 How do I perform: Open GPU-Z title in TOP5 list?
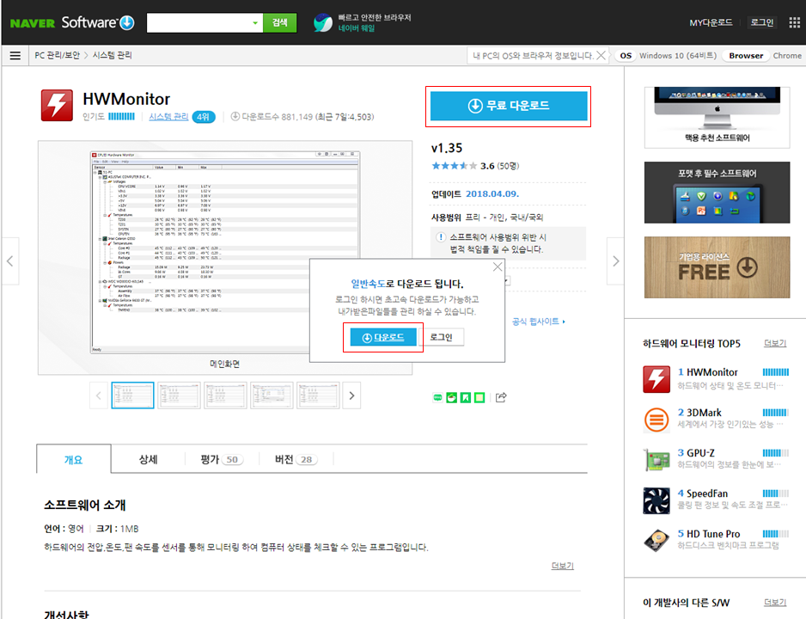click(x=700, y=453)
